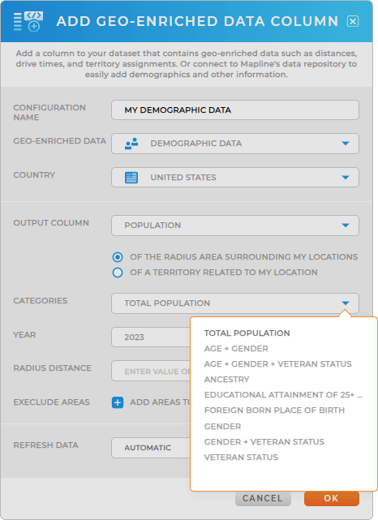The width and height of the screenshot is (378, 520).
Task: Choose Foreign Born Place of Birth
Action: 274,410
